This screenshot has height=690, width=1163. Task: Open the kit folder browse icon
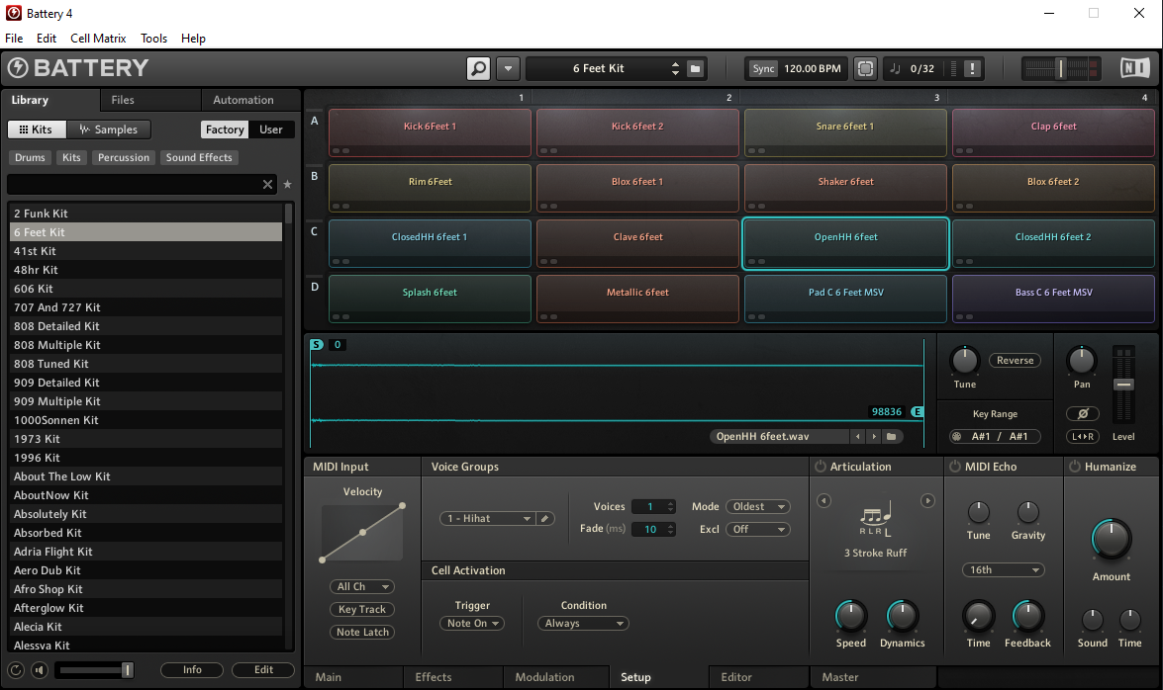(x=696, y=68)
